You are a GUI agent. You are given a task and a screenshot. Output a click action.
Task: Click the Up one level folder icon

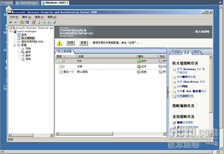(22, 22)
